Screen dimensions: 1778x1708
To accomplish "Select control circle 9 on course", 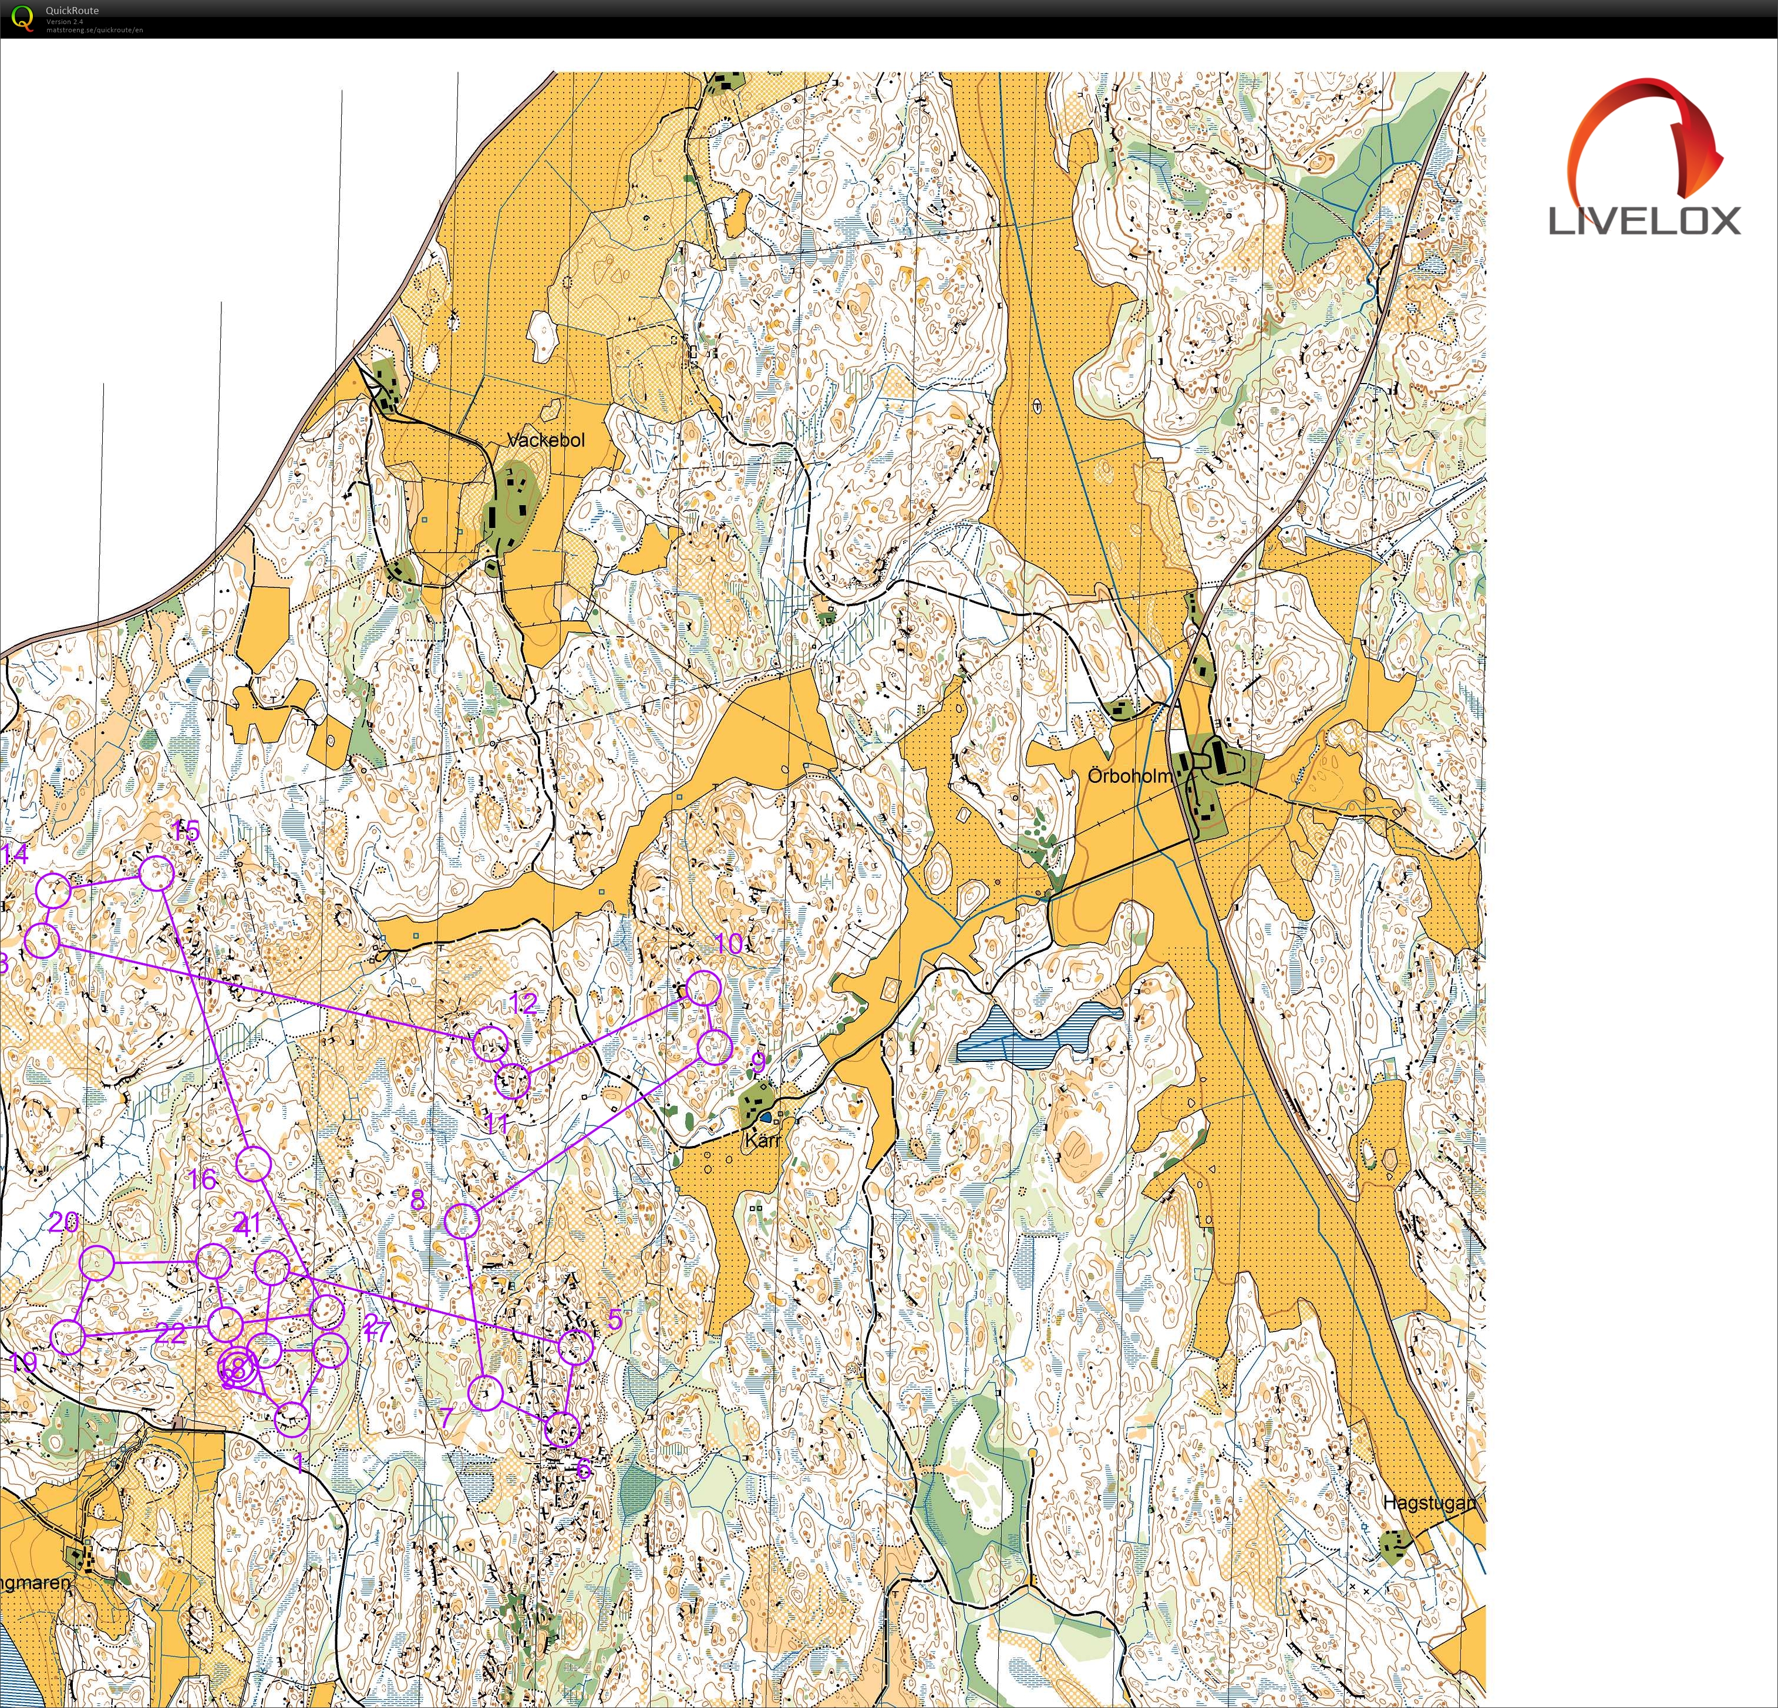I will click(x=715, y=1047).
